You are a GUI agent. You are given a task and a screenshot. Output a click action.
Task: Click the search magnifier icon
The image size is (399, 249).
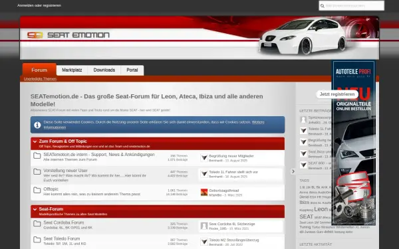[x=322, y=6]
